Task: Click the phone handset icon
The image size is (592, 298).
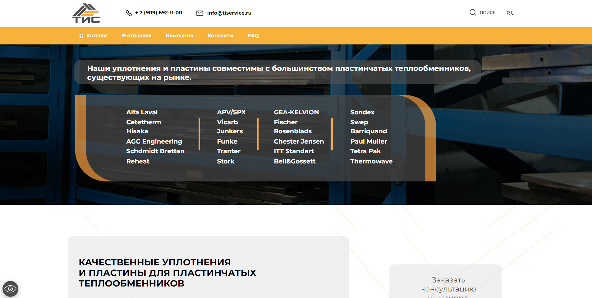Action: point(129,13)
